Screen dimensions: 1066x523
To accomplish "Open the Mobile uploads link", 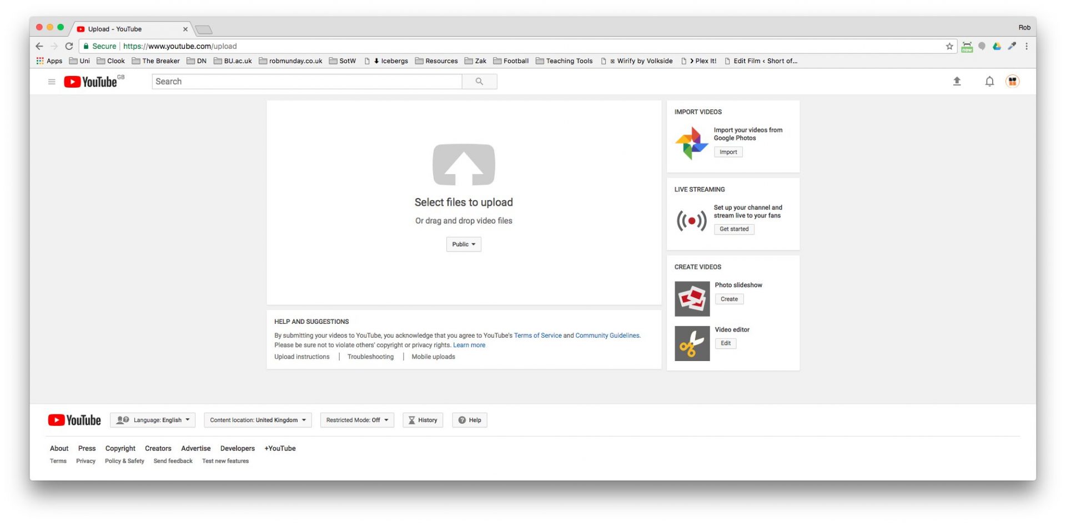I will coord(433,357).
